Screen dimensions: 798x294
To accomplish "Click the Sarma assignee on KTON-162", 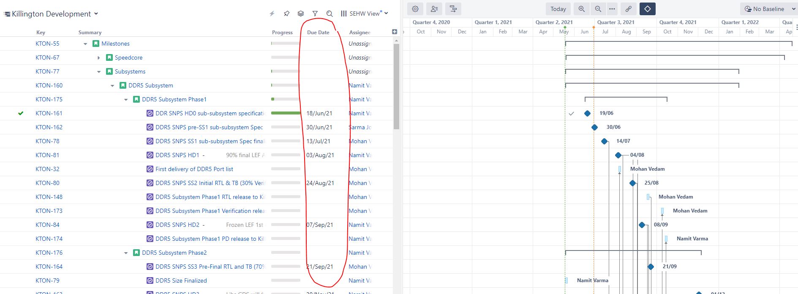I will click(x=360, y=127).
